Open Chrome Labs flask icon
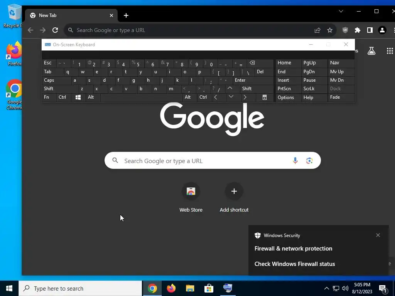Viewport: 395px width, 296px height. (x=371, y=51)
